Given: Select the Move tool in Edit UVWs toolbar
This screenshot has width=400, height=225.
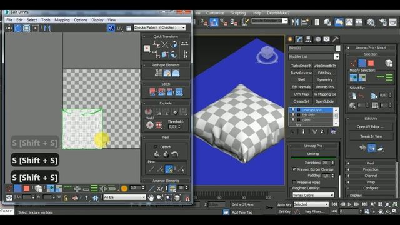Looking at the screenshot, I should click(x=9, y=28).
